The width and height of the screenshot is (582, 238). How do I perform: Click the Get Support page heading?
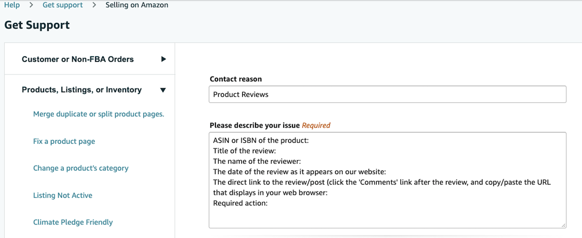pyautogui.click(x=37, y=25)
